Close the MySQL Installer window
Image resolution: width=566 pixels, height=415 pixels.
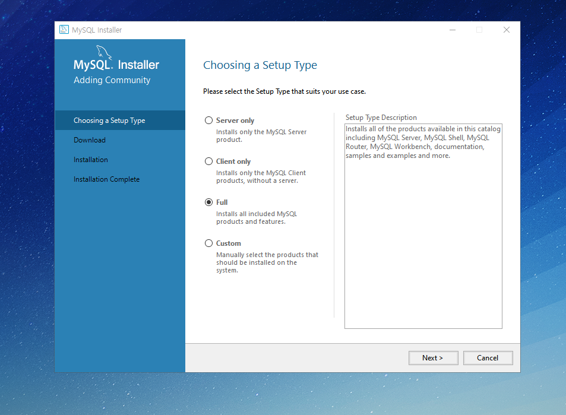pos(507,30)
